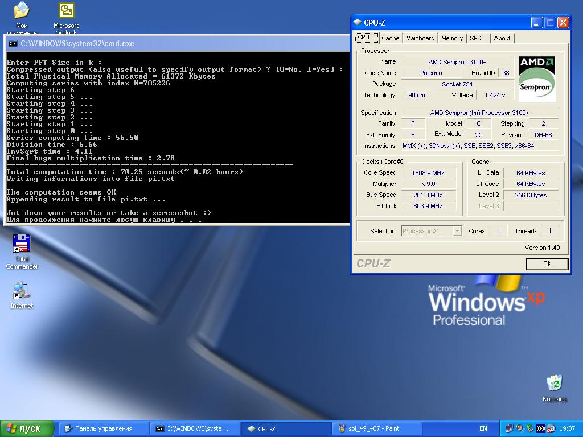Open the EN language indicator
The height and width of the screenshot is (437, 583).
483,428
